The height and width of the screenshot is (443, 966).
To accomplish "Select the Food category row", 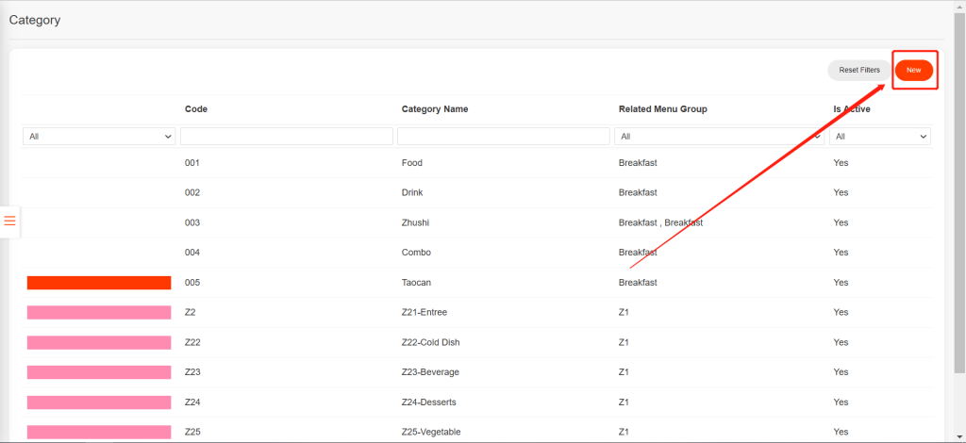I will pyautogui.click(x=411, y=163).
